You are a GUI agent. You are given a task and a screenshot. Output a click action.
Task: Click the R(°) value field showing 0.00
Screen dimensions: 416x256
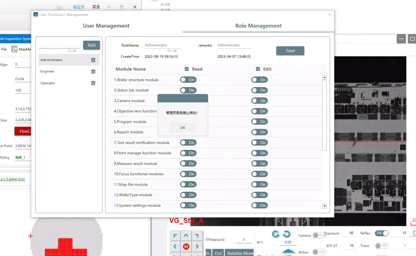coord(288,242)
